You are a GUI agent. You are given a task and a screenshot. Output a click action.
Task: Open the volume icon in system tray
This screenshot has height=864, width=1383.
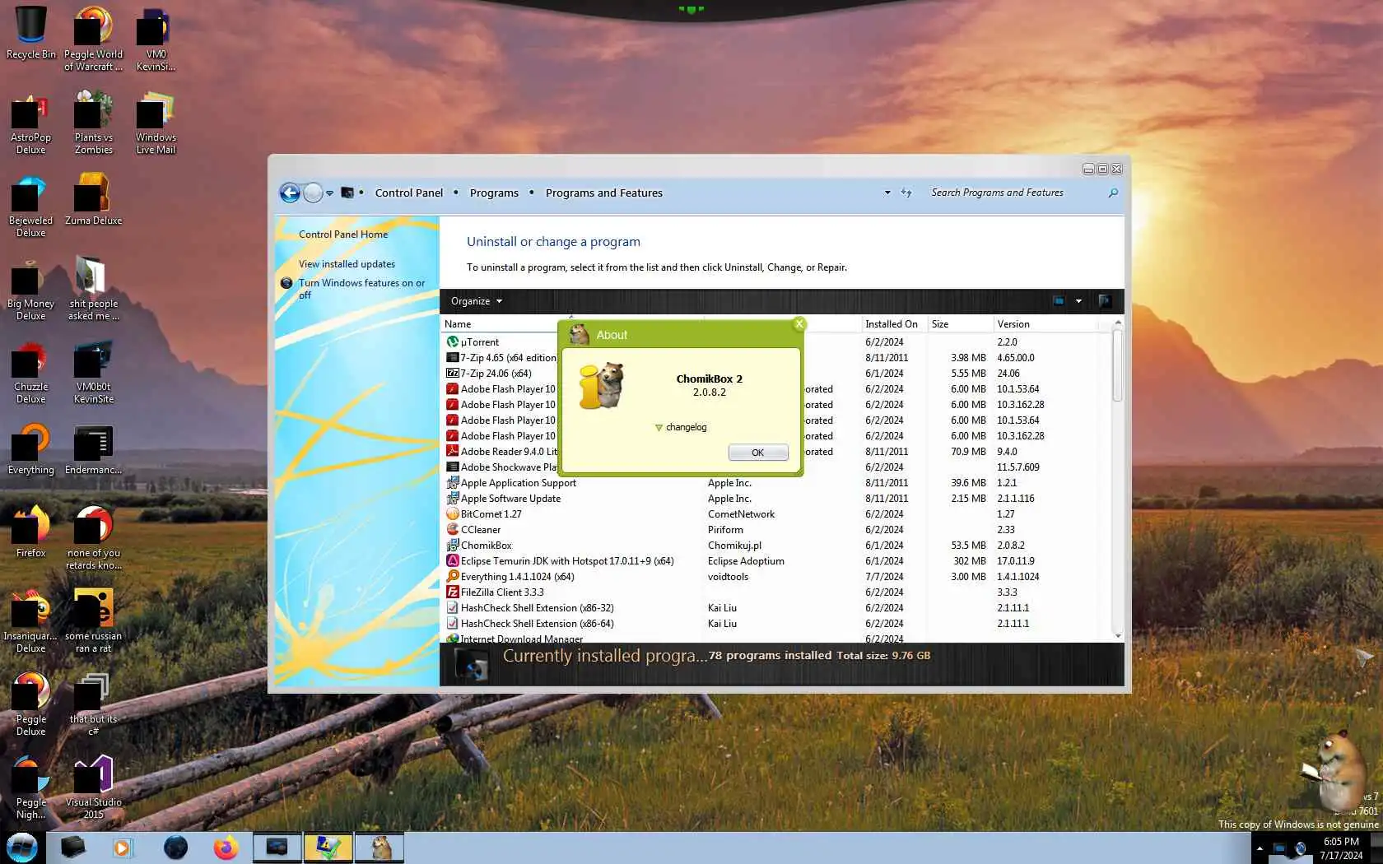click(x=1300, y=848)
